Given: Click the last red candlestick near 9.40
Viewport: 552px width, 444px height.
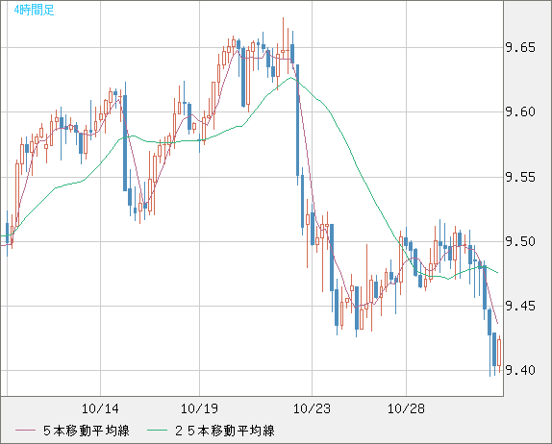Looking at the screenshot, I should click(x=499, y=354).
